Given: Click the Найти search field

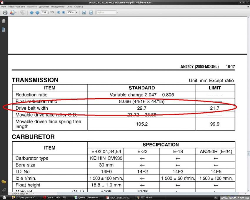Looking at the screenshot, I should pos(106,12).
